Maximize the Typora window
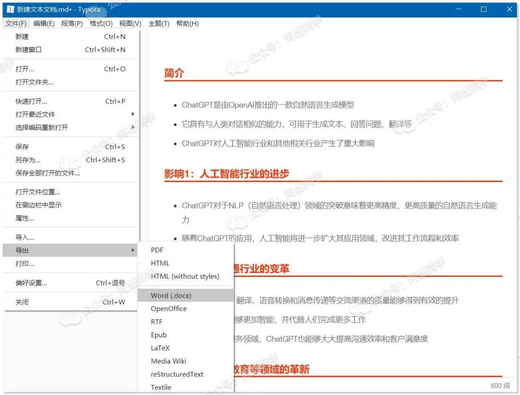The height and width of the screenshot is (395, 520). [484, 9]
